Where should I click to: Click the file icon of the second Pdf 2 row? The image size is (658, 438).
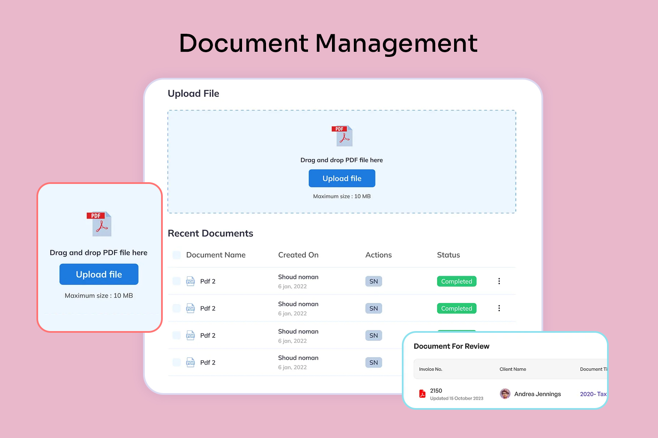point(191,308)
